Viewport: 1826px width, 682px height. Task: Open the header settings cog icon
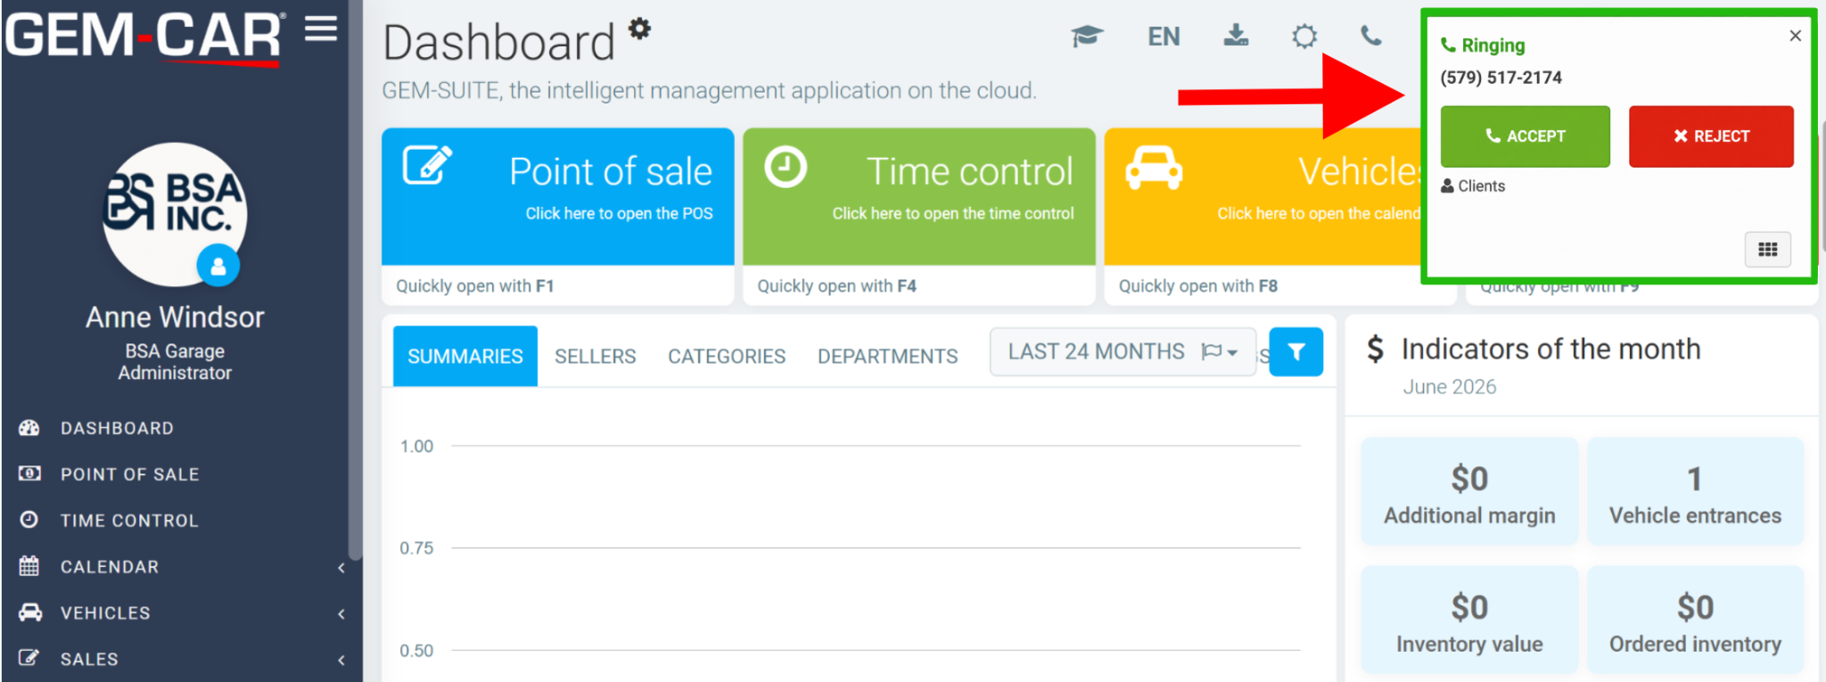click(x=1304, y=37)
